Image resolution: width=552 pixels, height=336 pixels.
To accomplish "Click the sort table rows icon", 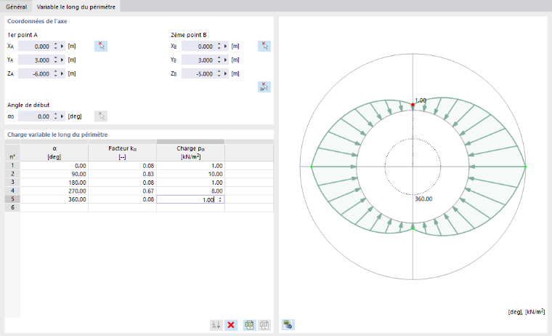I will (216, 324).
